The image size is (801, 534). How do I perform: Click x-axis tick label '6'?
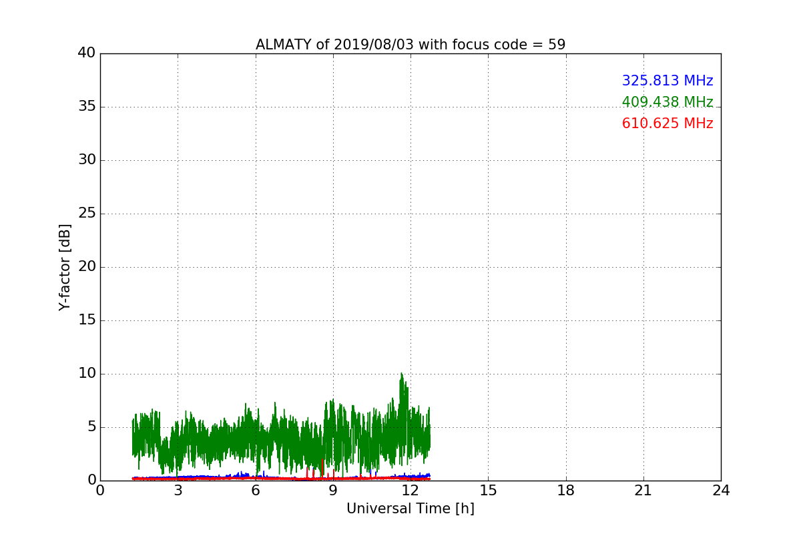[x=256, y=491]
